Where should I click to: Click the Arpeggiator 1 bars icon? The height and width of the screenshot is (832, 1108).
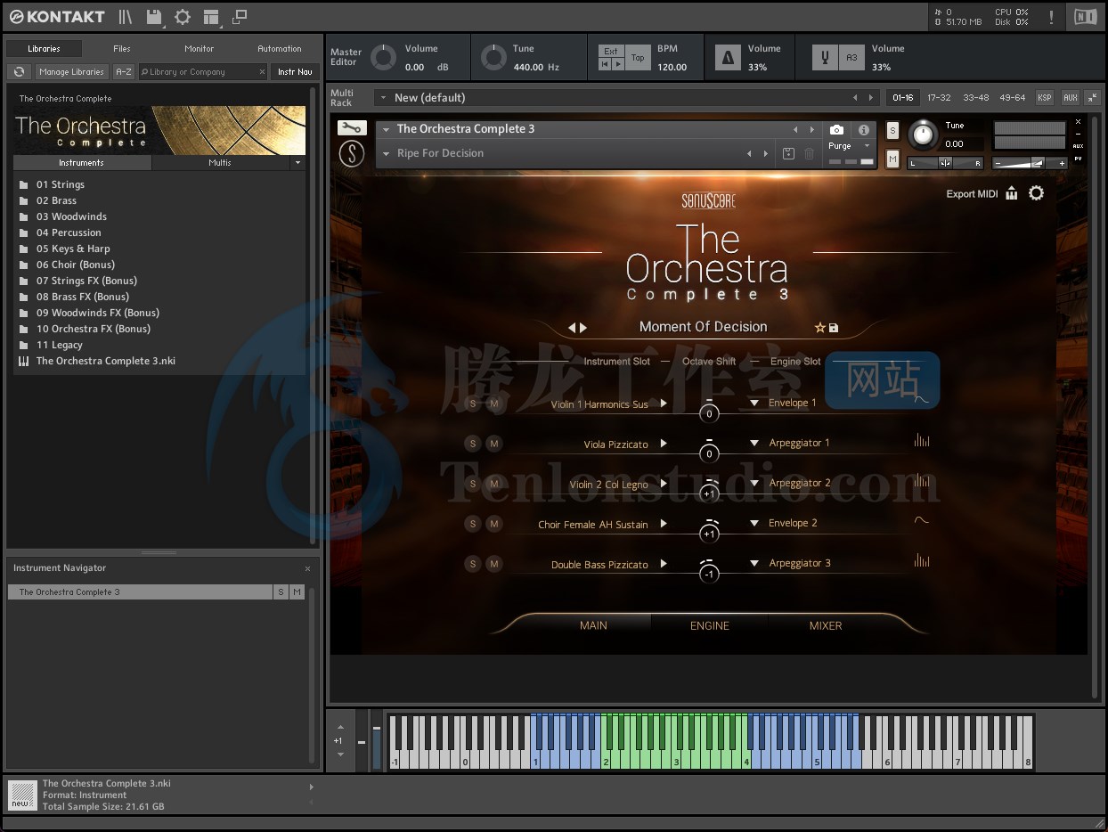(x=922, y=441)
